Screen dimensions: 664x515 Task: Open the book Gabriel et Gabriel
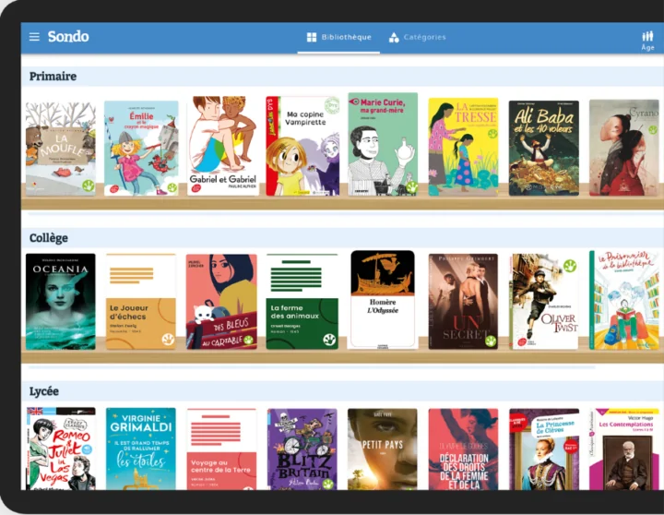pyautogui.click(x=223, y=146)
